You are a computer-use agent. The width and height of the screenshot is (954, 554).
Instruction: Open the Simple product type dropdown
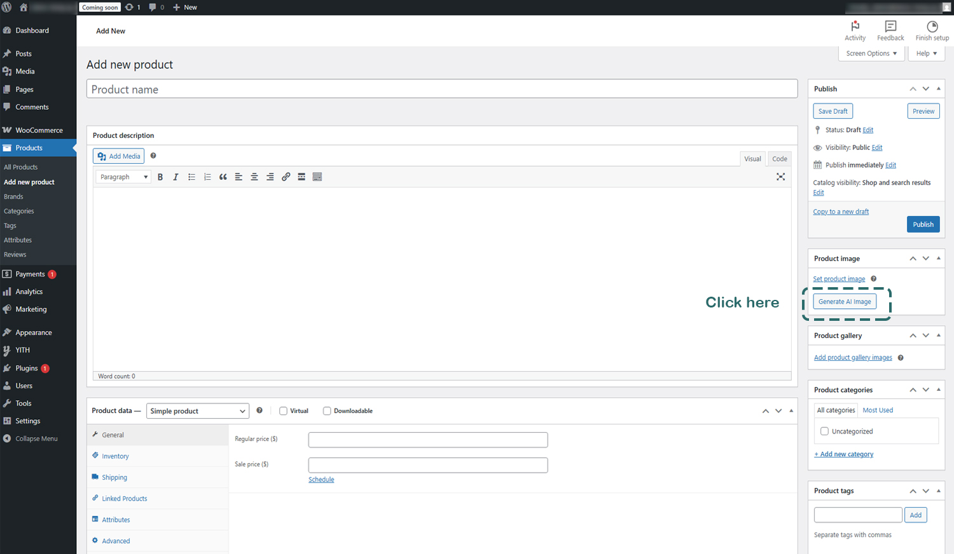pyautogui.click(x=197, y=411)
